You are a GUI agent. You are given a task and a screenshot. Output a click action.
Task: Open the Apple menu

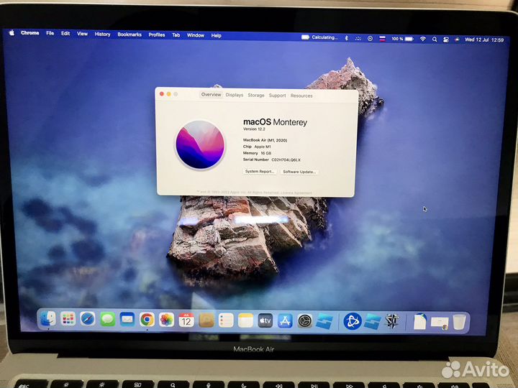[12, 32]
